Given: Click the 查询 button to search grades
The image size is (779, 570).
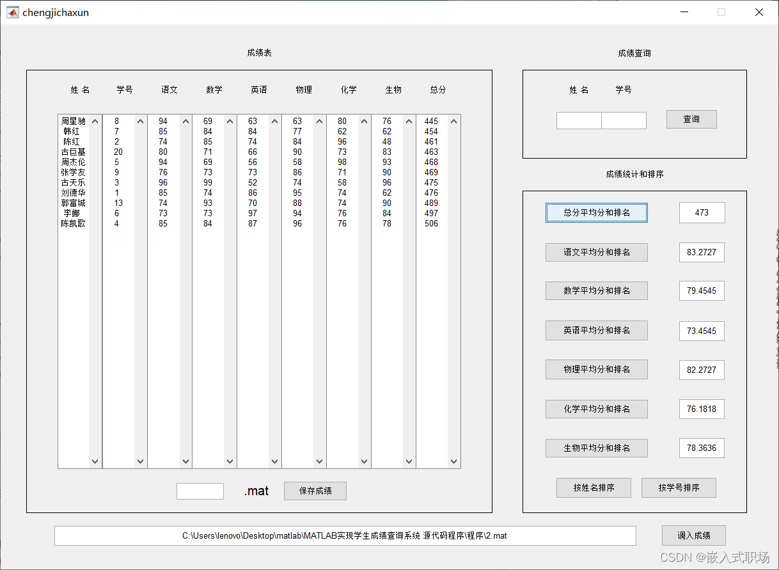Looking at the screenshot, I should click(691, 119).
